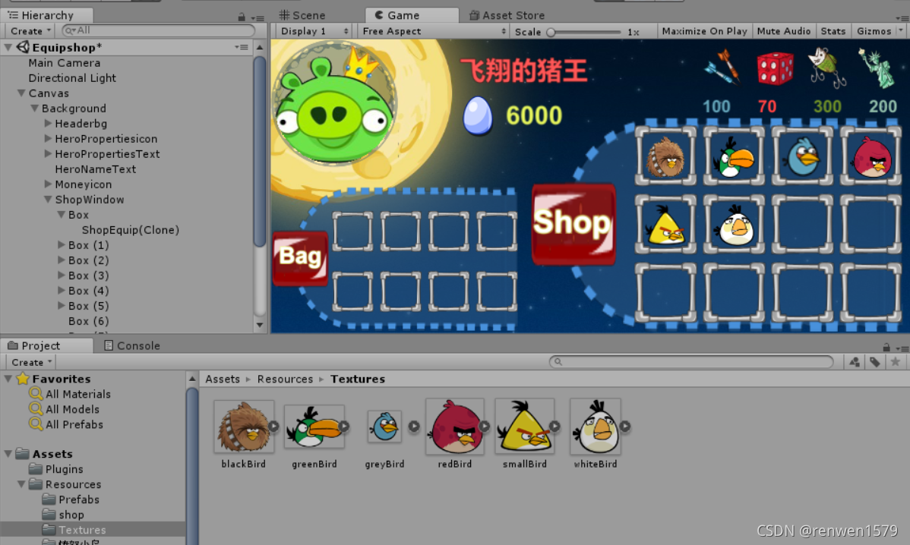Select the brown bird in the shop grid
The width and height of the screenshot is (910, 545).
coord(665,156)
